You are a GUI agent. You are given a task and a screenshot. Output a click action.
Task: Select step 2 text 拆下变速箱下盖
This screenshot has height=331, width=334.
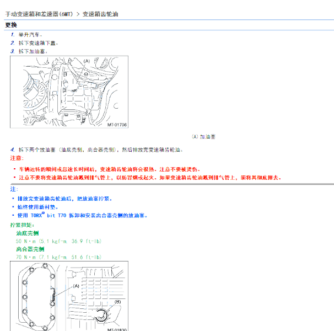click(38, 43)
